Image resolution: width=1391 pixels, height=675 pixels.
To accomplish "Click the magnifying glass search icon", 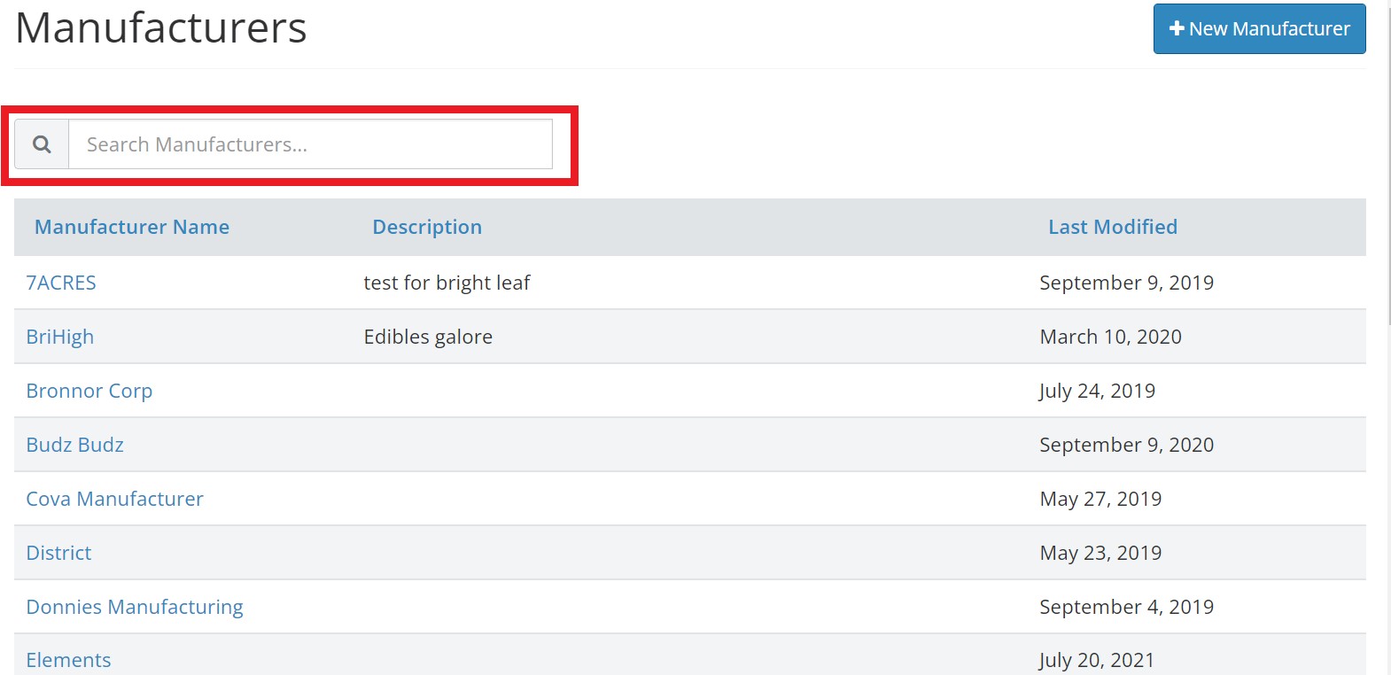I will (42, 144).
